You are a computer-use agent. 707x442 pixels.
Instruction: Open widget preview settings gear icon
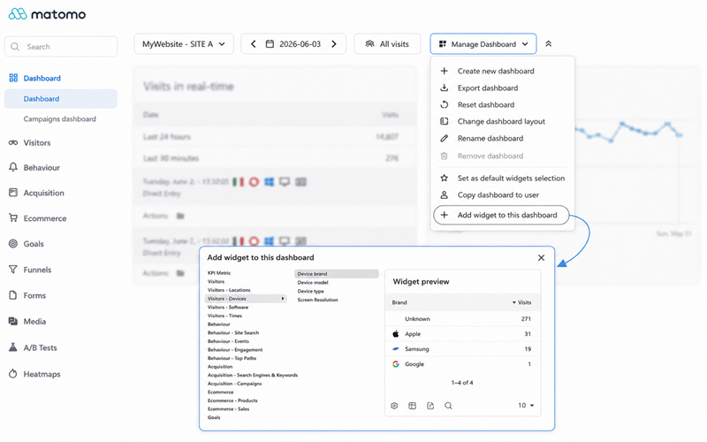click(394, 406)
